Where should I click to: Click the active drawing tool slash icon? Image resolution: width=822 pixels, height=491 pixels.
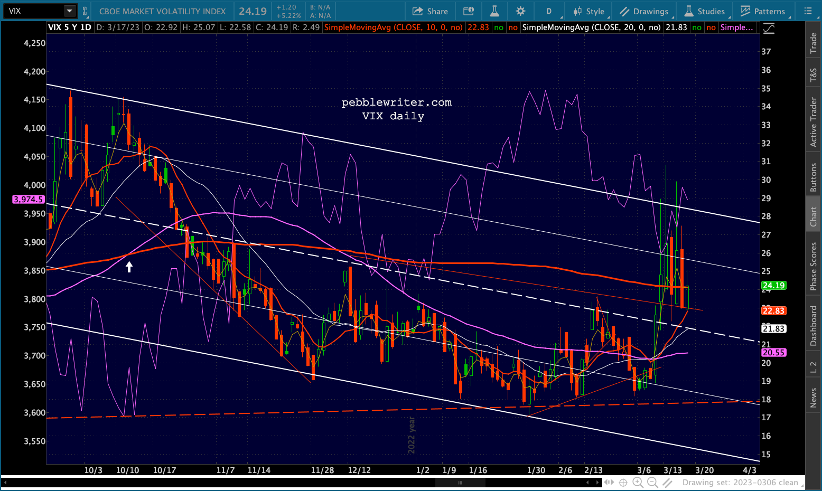tap(668, 483)
